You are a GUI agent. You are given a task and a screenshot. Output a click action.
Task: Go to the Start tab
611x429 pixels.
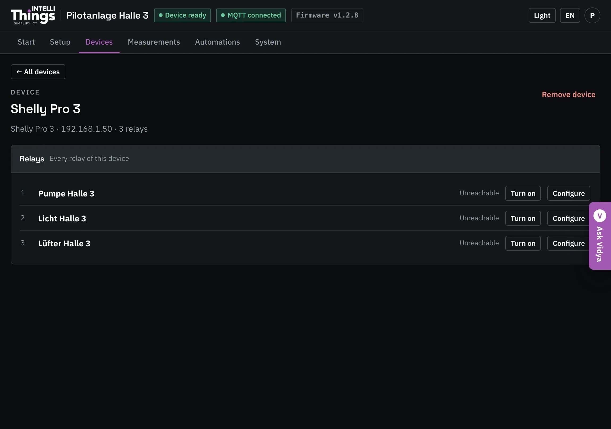coord(26,42)
